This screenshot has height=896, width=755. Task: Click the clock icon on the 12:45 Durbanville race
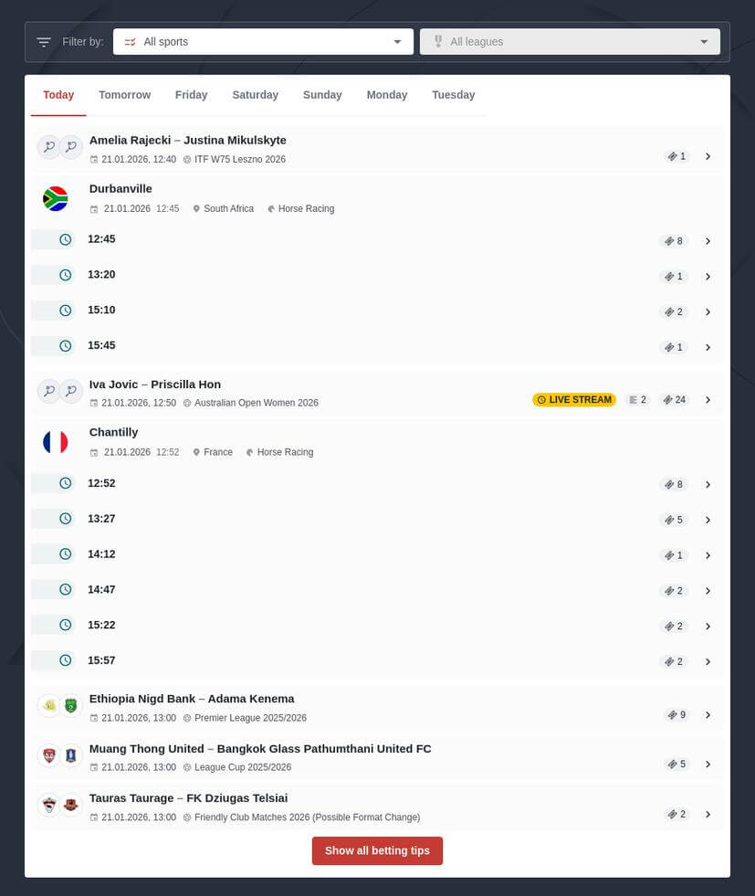click(x=65, y=239)
